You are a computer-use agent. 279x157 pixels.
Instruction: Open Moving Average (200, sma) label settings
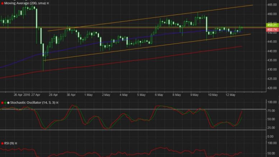25,3
